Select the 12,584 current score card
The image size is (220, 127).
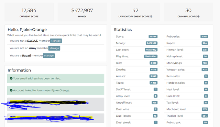click(x=29, y=12)
